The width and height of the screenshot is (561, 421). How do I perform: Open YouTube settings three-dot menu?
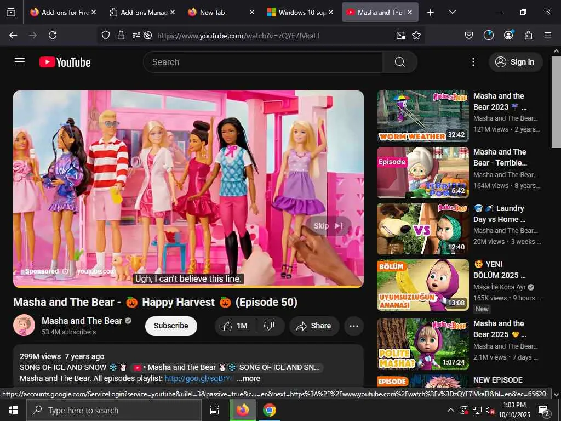coord(473,62)
